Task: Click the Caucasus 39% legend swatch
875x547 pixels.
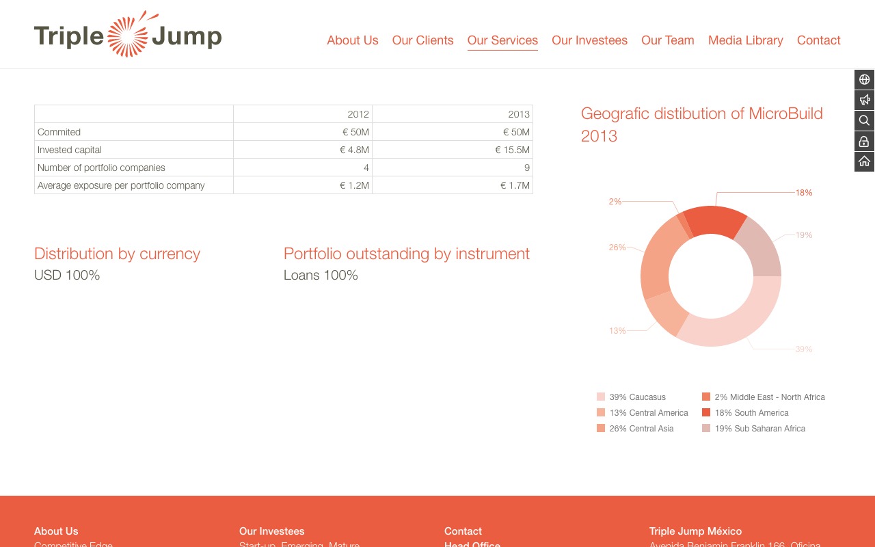Action: click(601, 397)
